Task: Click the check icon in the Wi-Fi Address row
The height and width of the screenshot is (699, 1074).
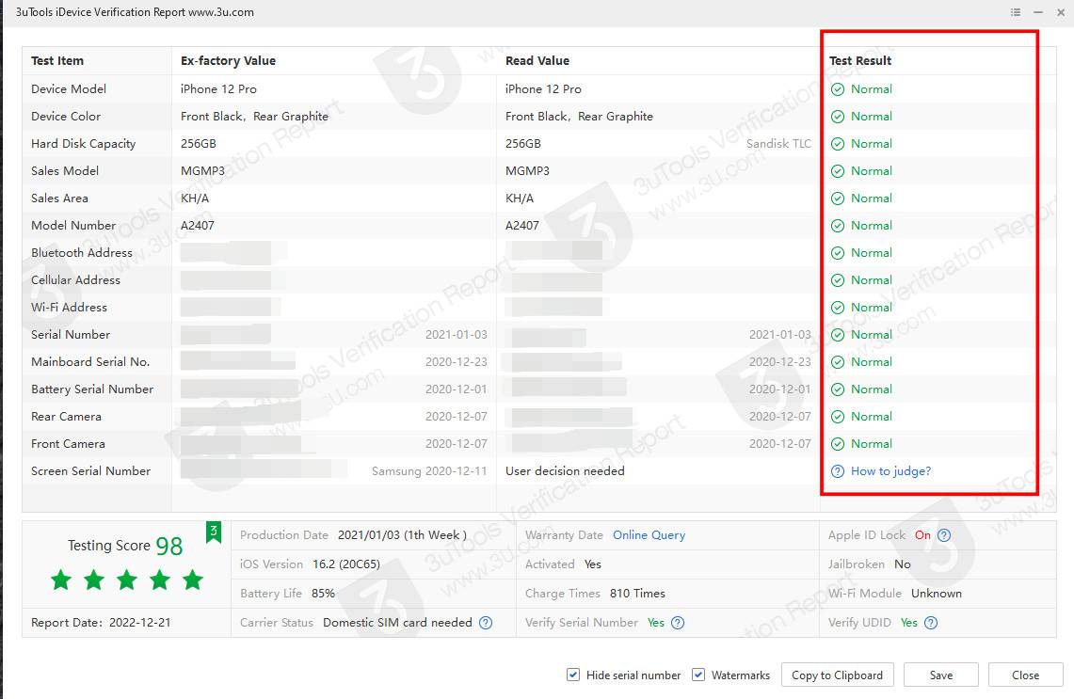Action: point(837,308)
